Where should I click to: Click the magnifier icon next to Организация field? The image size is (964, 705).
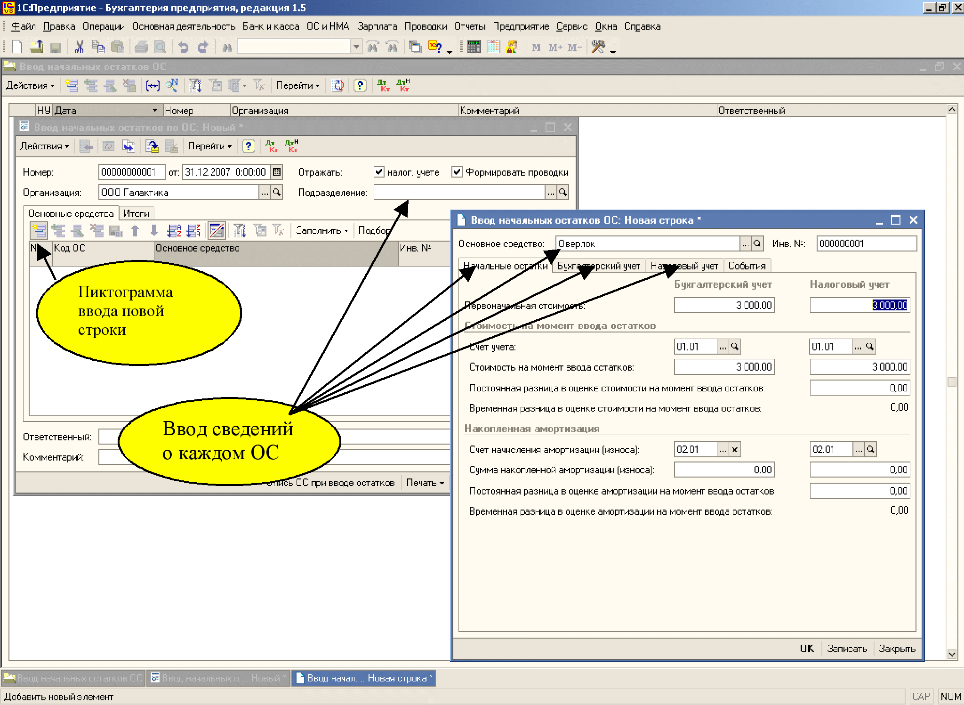pyautogui.click(x=277, y=192)
